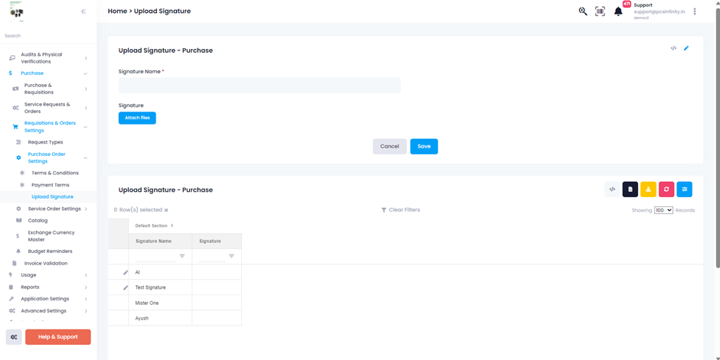Click the blue column settings icon button
The height and width of the screenshot is (360, 720).
(684, 189)
